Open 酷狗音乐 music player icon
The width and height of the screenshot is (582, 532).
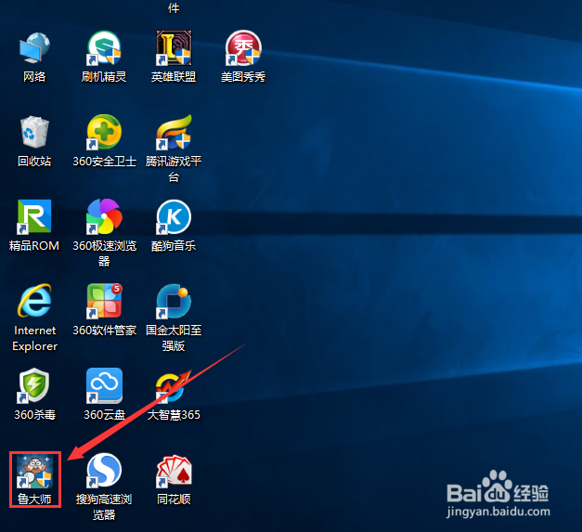click(x=174, y=216)
